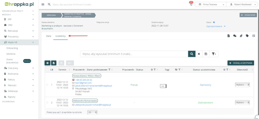Click the tags icon in the top-right toolbar
The width and height of the screenshot is (259, 119).
247,36
